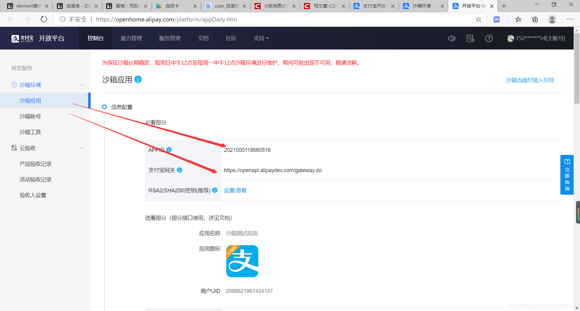
Task: Open the 支持 dropdown menu
Action: tap(261, 38)
